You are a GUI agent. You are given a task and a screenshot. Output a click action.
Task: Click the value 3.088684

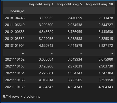tap(46, 59)
